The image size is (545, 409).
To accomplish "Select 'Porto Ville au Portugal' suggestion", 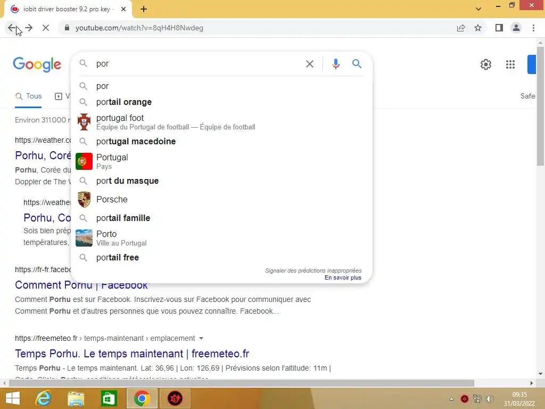I will click(x=221, y=238).
